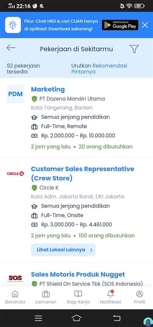Go to the Profil tab
Screen dimensions: 153x327
click(x=139, y=297)
